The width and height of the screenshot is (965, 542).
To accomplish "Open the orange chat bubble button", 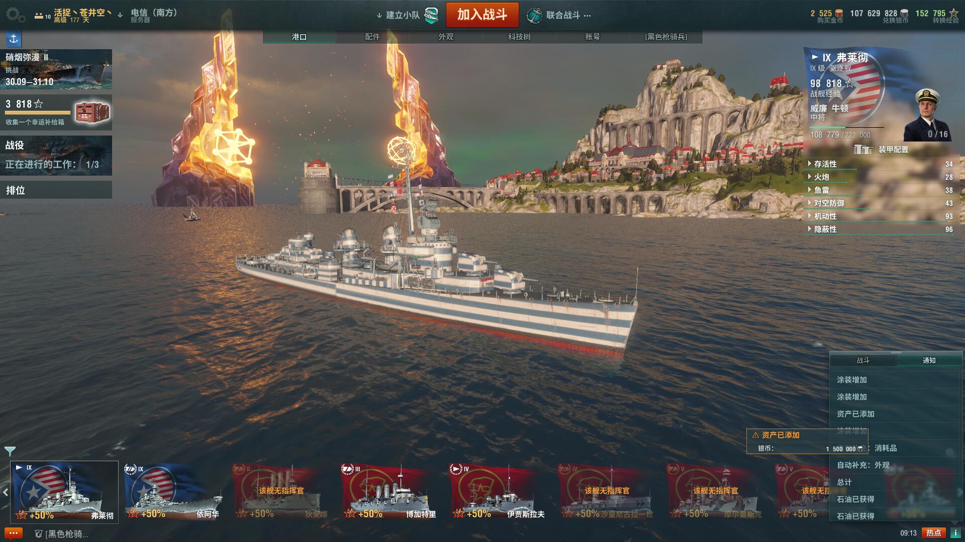I will coord(13,533).
